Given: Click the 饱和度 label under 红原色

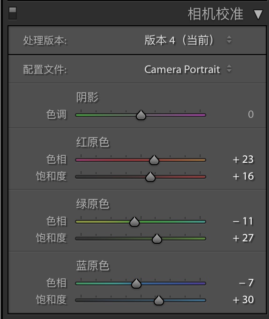Looking at the screenshot, I should tap(51, 176).
